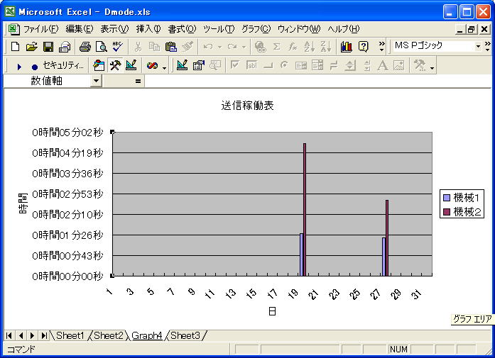Select the Label control tool
The image size is (495, 358).
pos(383,65)
